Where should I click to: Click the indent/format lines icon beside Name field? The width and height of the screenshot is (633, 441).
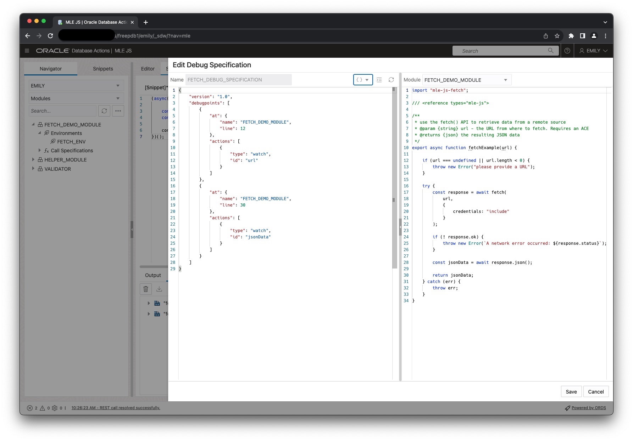click(x=379, y=80)
